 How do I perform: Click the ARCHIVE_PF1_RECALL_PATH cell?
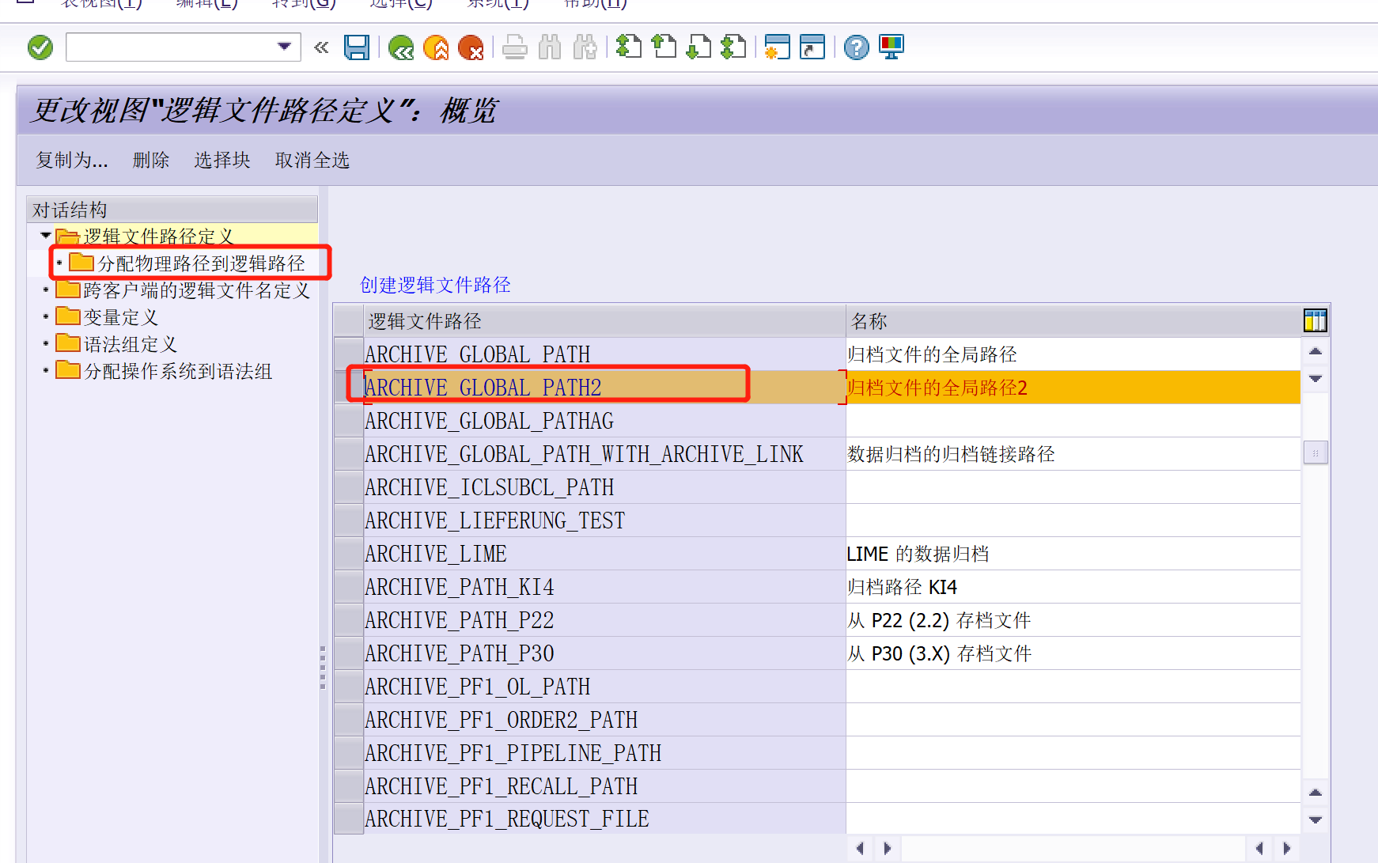[x=604, y=786]
